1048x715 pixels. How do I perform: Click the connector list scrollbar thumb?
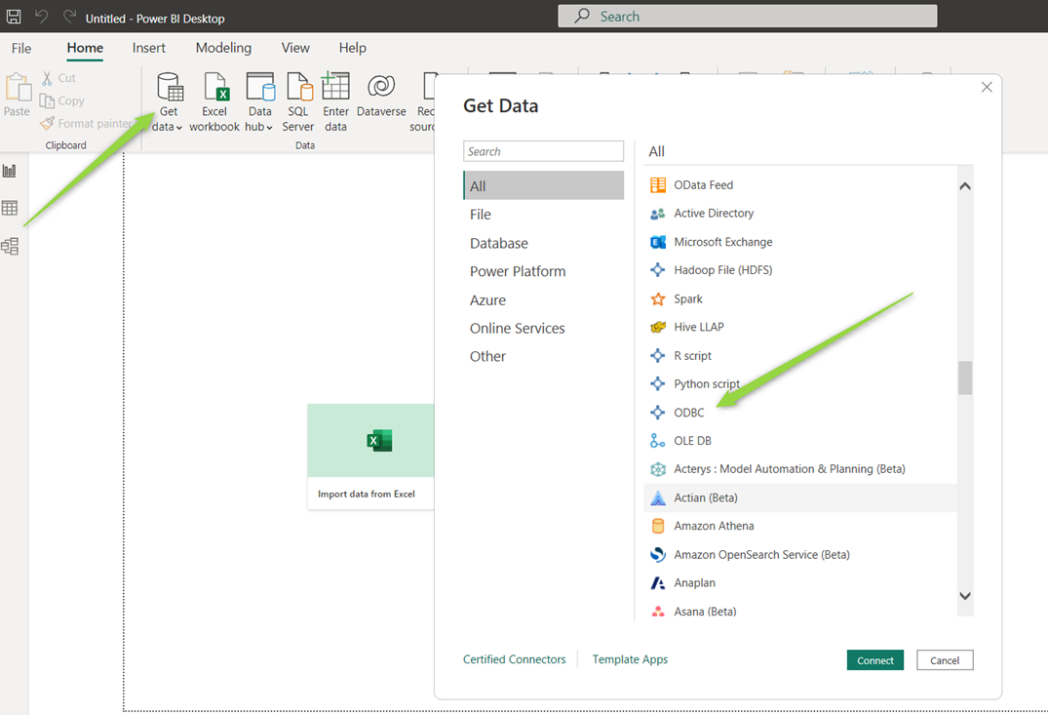click(x=964, y=377)
